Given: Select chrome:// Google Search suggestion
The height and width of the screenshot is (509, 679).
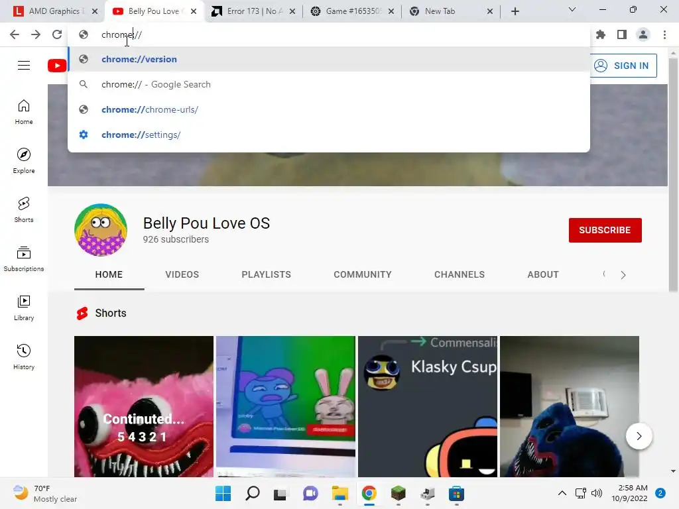Looking at the screenshot, I should 329,84.
